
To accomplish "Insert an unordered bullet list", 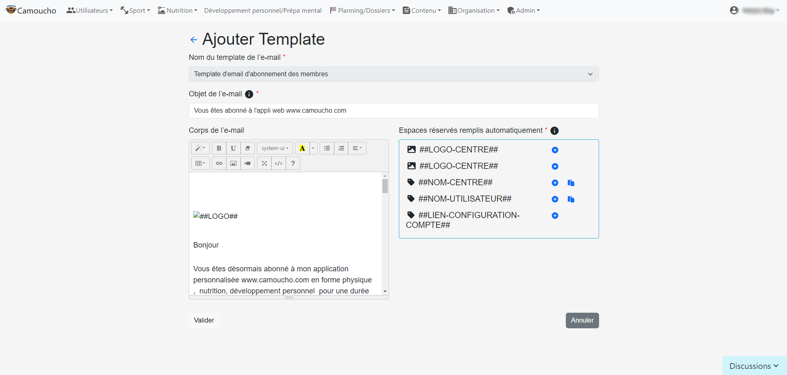I will [327, 148].
